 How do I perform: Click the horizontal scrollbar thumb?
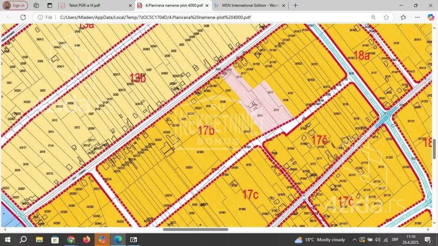(x=195, y=229)
